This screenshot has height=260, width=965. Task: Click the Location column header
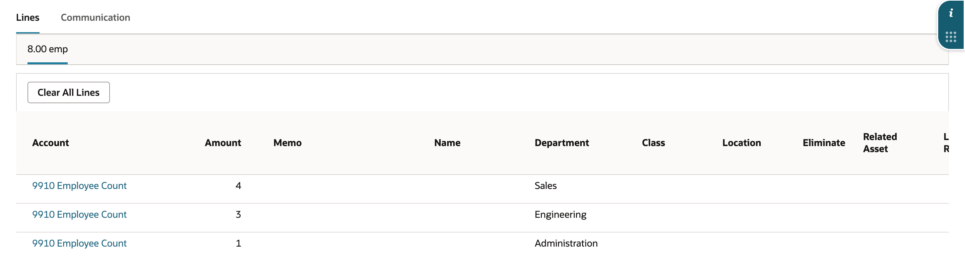click(x=742, y=143)
